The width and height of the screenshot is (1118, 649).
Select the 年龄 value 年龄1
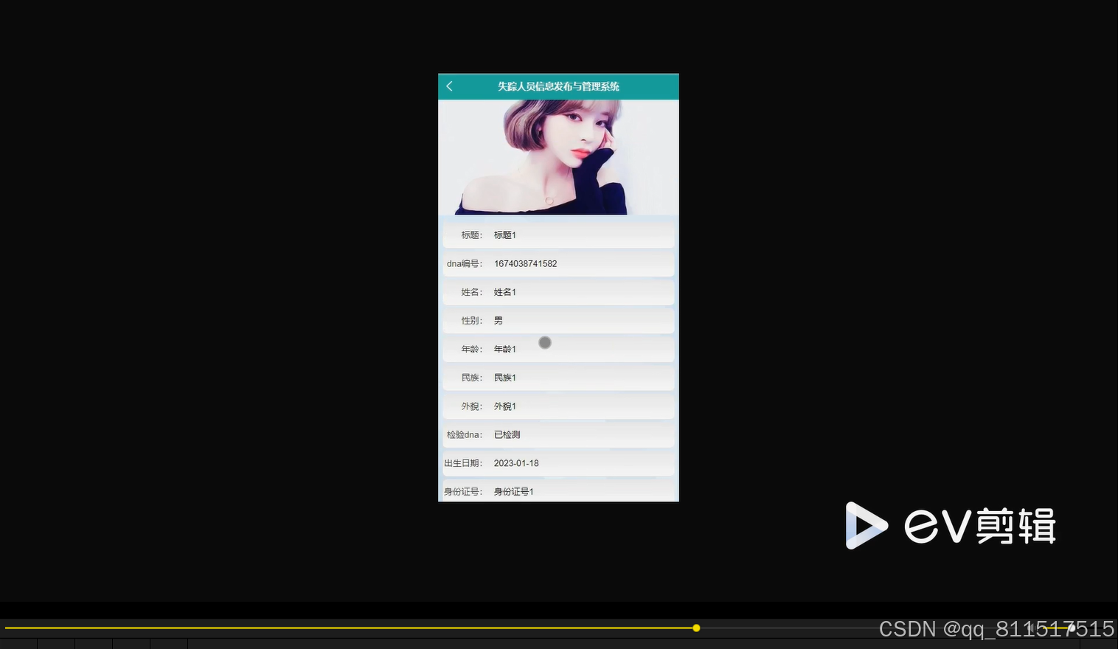505,349
